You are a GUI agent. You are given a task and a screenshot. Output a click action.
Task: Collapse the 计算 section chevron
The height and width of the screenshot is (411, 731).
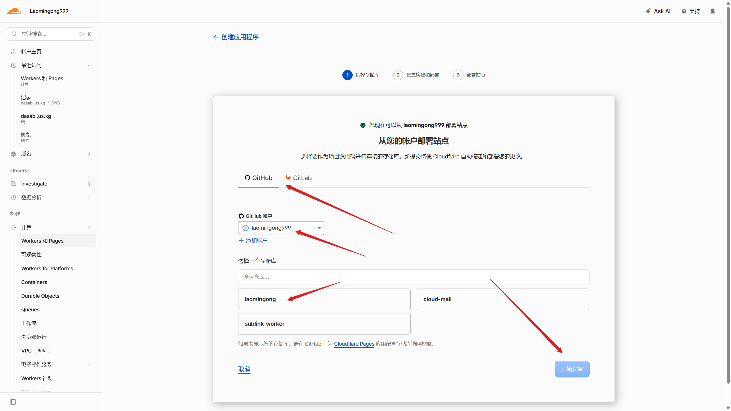(89, 227)
